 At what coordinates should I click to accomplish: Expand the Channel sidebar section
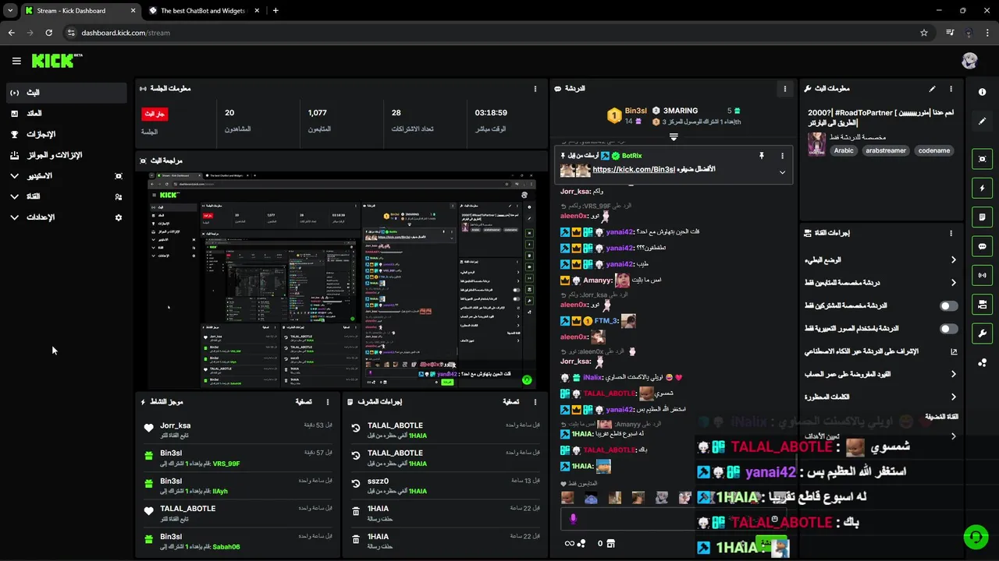click(x=15, y=197)
